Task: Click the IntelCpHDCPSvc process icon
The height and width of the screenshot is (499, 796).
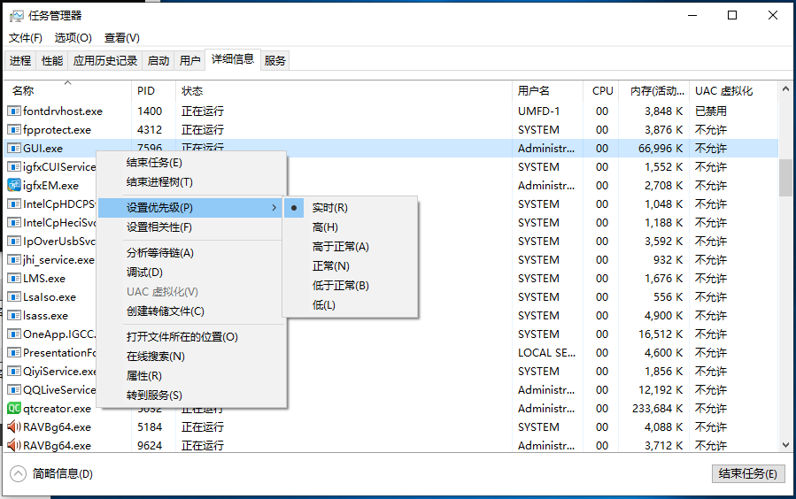Action: pos(14,203)
